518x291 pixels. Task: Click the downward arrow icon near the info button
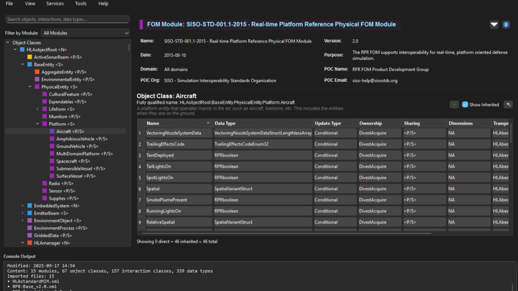pyautogui.click(x=494, y=24)
